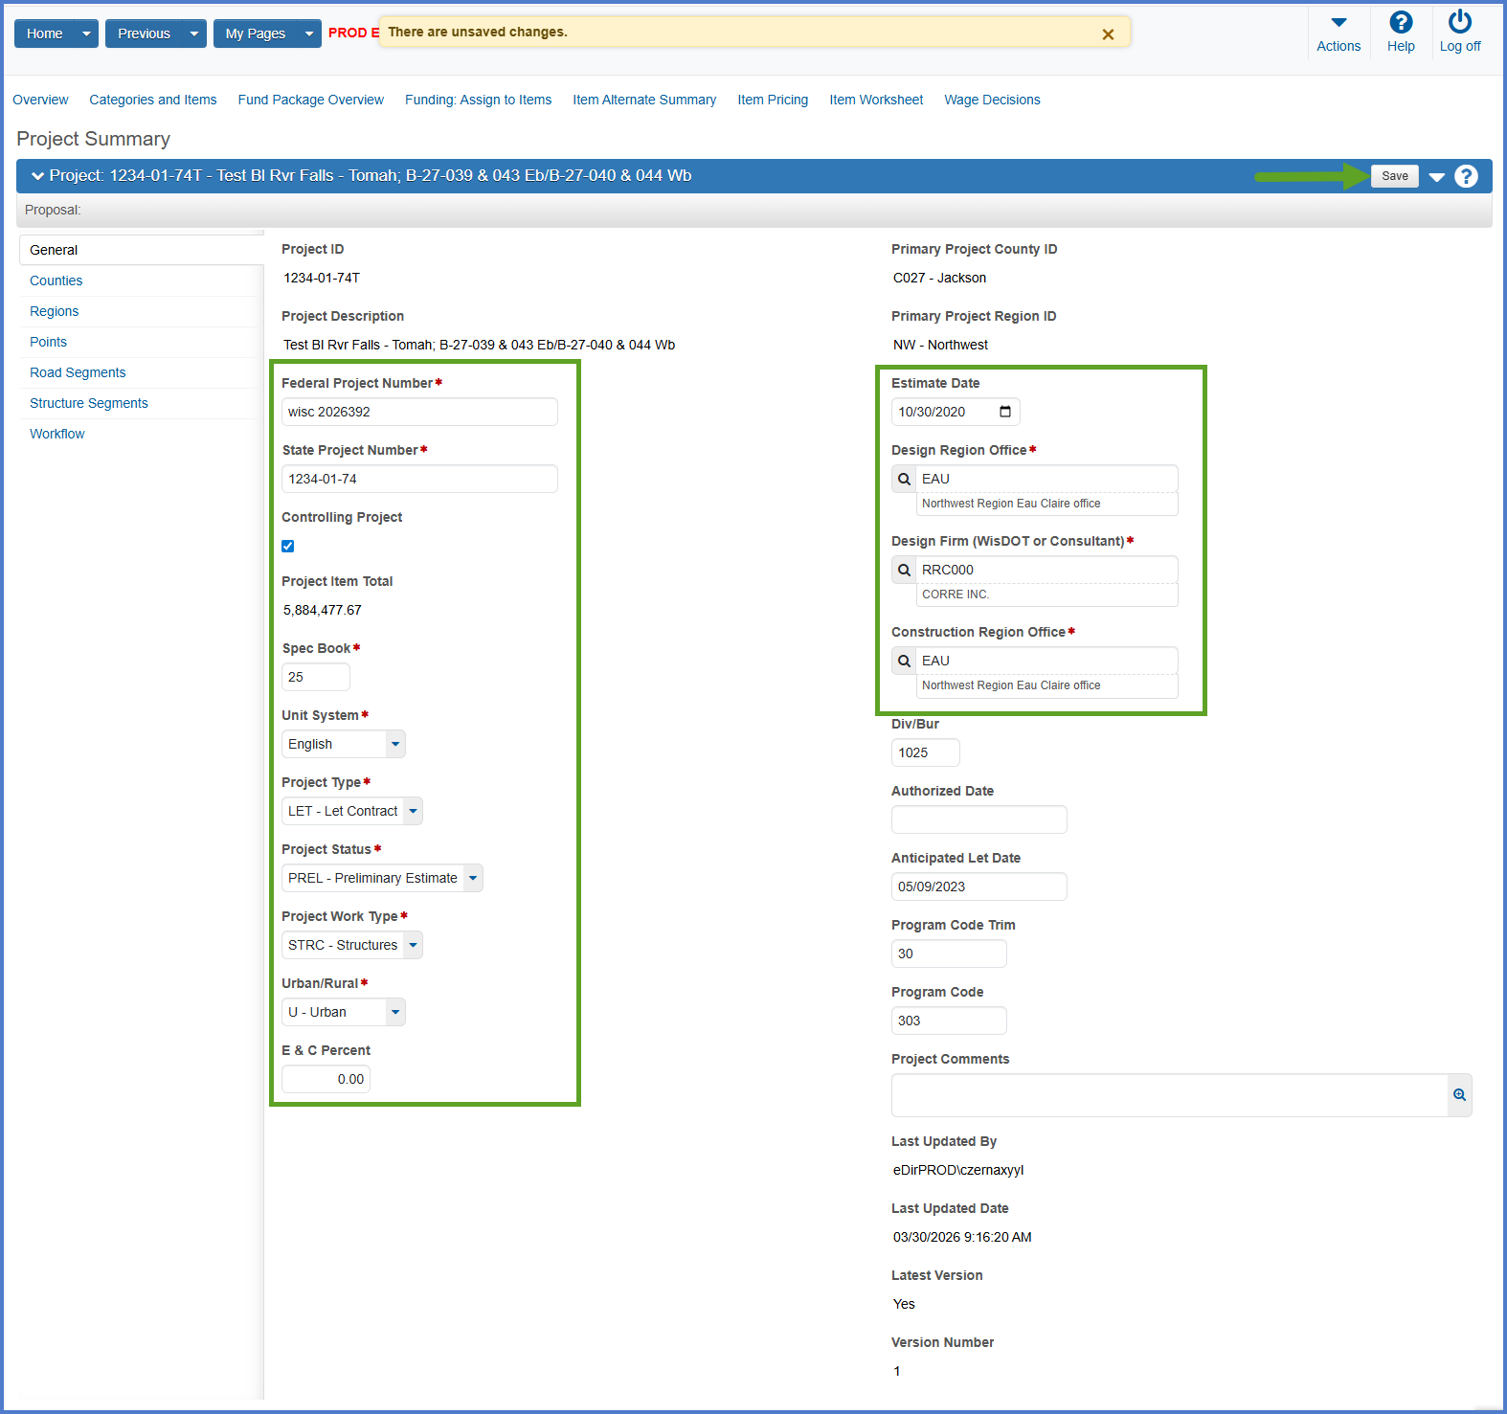The height and width of the screenshot is (1414, 1507).
Task: Collapse the Project header section chevron
Action: tap(37, 176)
